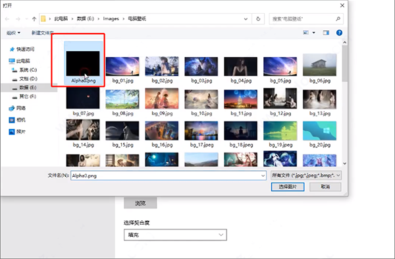Viewport: 395px width, 259px height.
Task: Select the bg_12.jpg thumbnail
Action: pos(280,99)
